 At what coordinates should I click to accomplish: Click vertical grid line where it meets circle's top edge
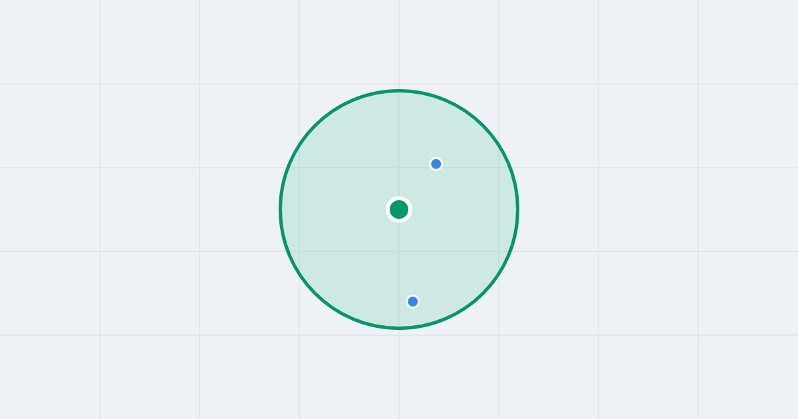[x=399, y=90]
